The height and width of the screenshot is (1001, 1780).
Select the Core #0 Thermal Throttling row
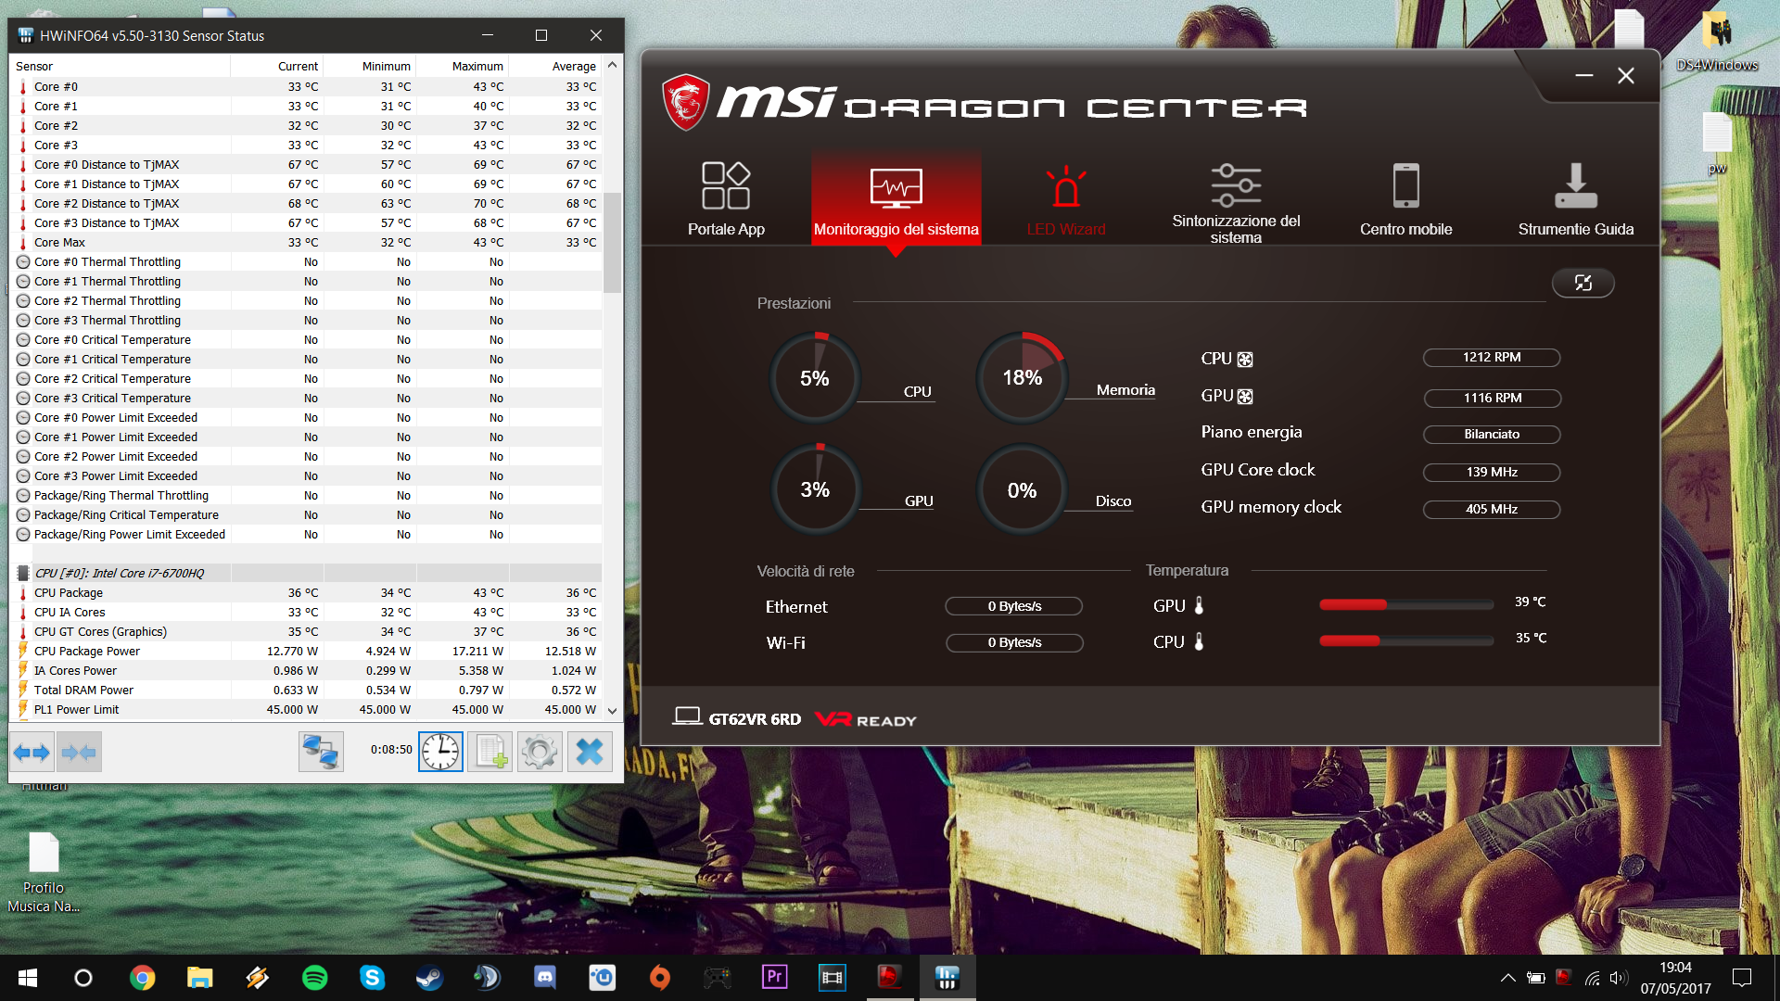coord(306,262)
